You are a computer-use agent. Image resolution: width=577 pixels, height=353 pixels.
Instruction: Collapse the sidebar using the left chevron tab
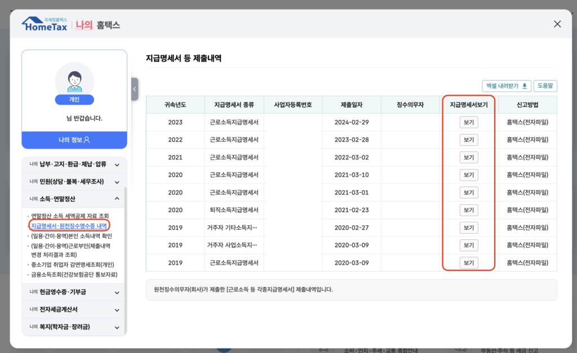coord(135,89)
